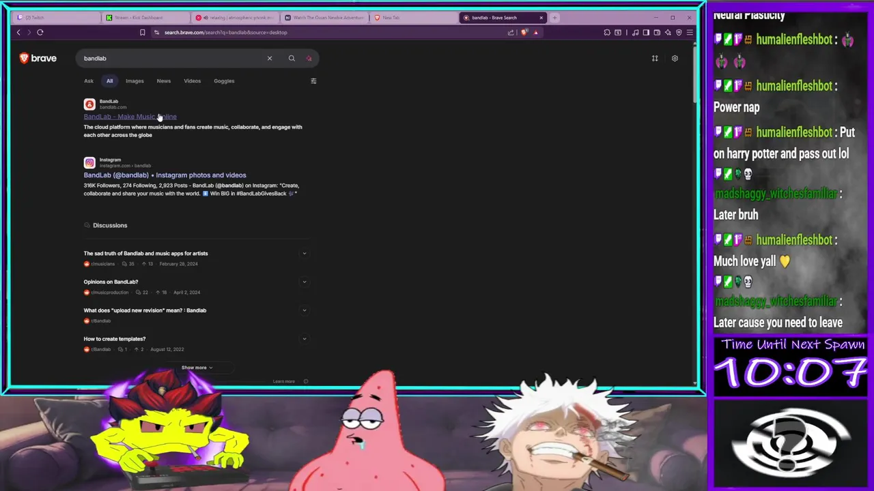Viewport: 874px width, 491px height.
Task: Open the browser hamburger main menu
Action: (x=690, y=32)
